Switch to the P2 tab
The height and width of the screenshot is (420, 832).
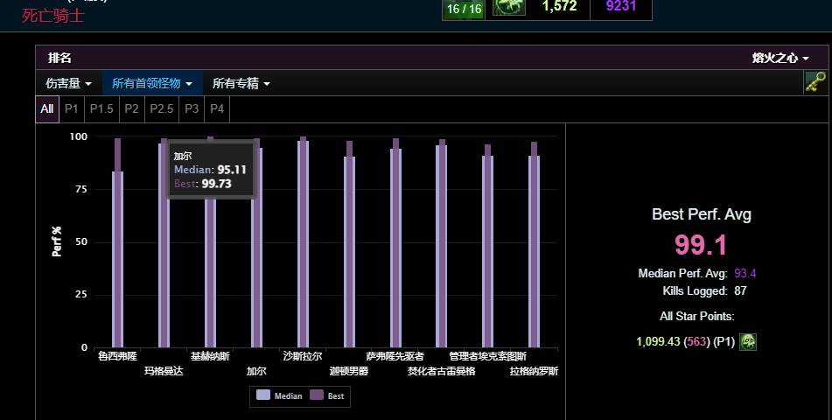click(x=131, y=108)
